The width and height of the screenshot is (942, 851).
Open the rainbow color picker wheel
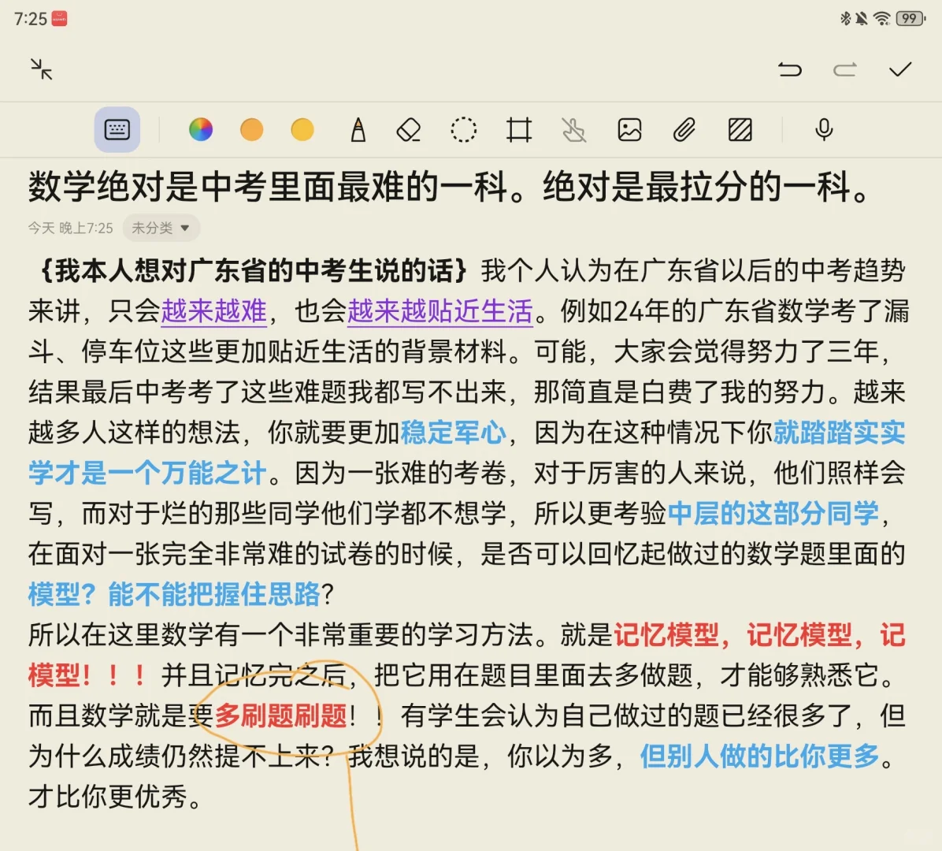tap(201, 129)
